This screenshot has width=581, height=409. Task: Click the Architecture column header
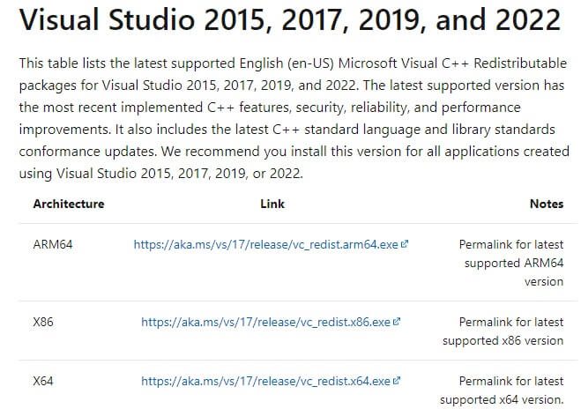69,204
